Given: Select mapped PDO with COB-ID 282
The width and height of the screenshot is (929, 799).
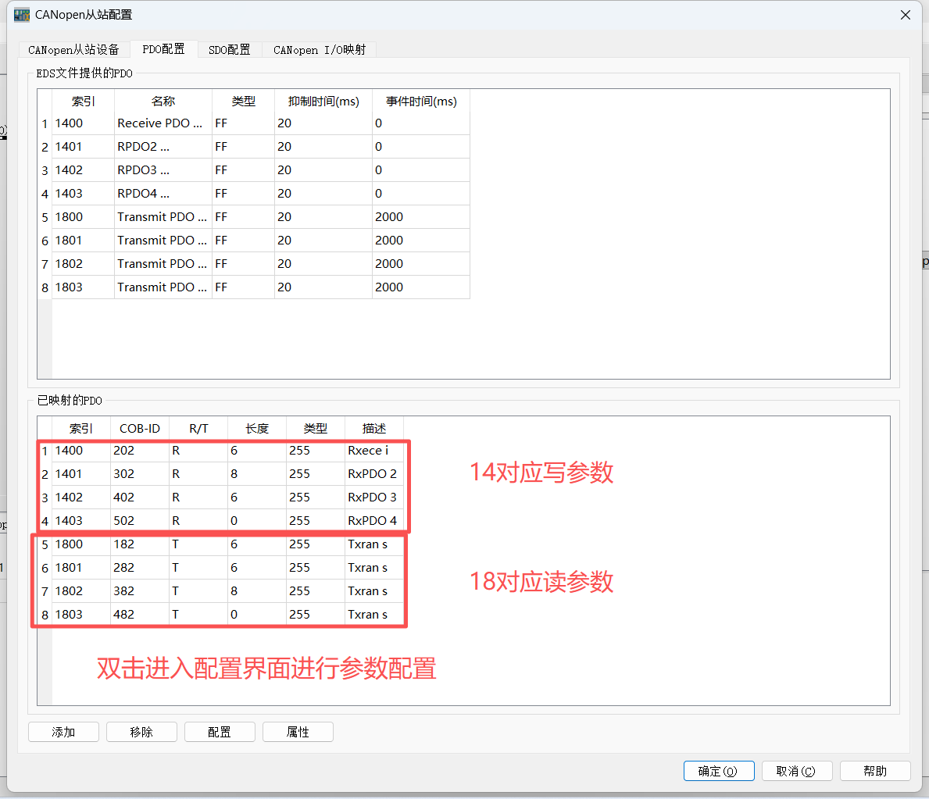Looking at the screenshot, I should 220,567.
